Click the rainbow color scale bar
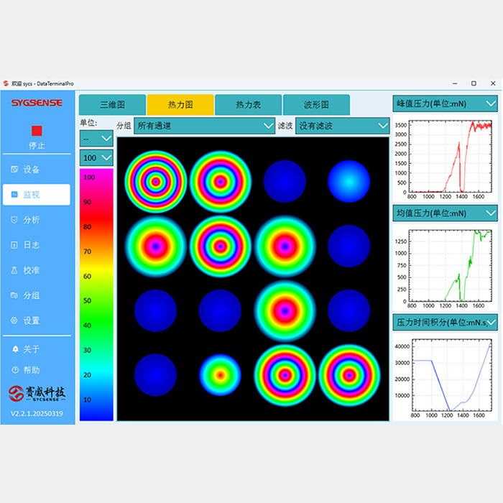The image size is (503, 503). [96, 295]
